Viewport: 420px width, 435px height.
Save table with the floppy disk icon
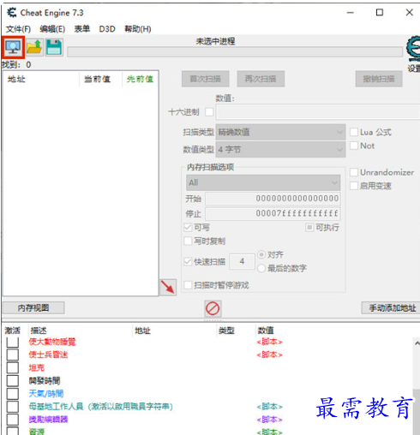click(54, 47)
